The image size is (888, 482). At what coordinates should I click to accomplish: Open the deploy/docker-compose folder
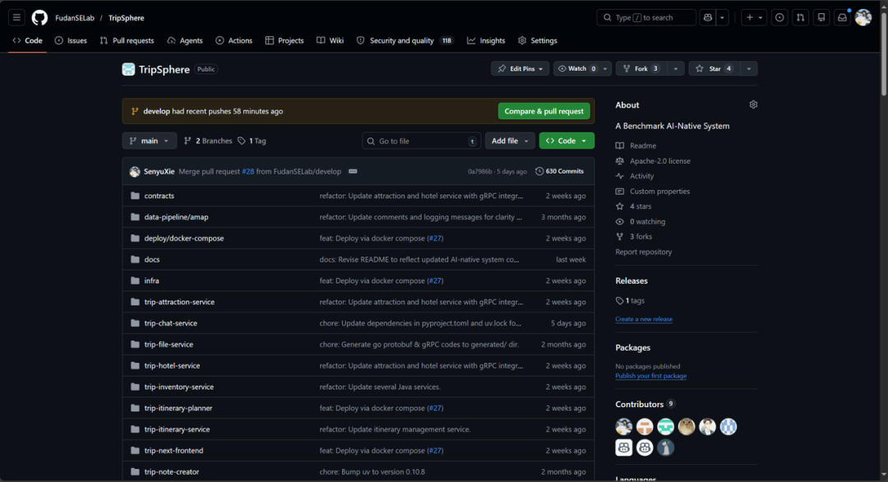(184, 238)
